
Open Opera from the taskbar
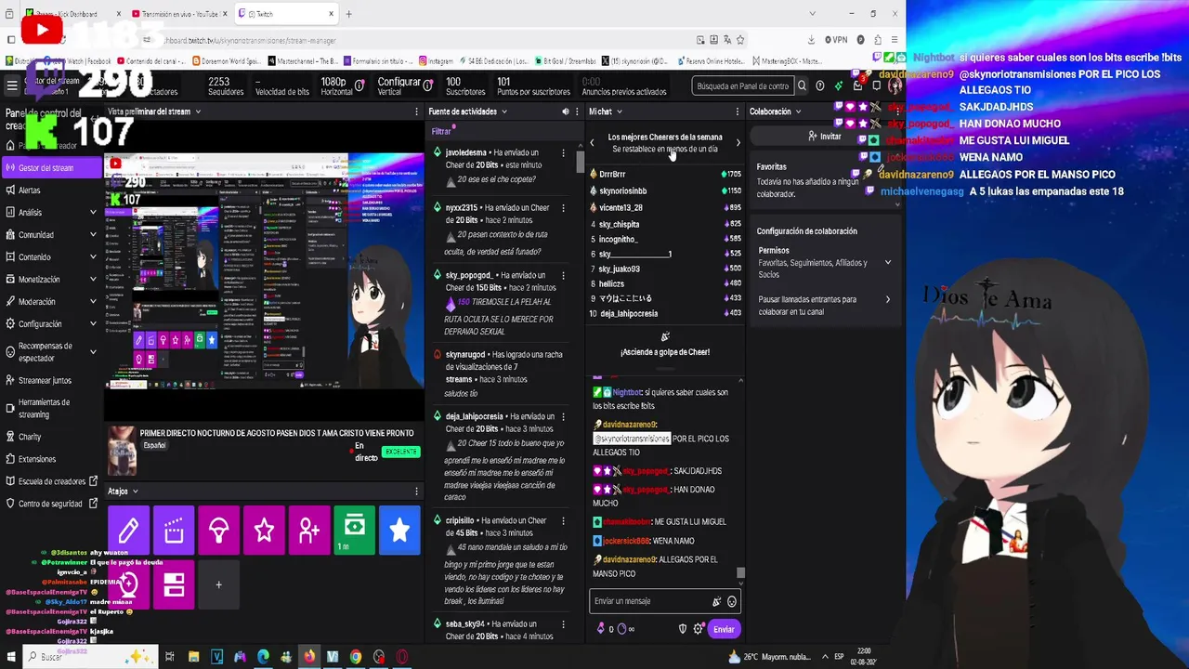(402, 657)
